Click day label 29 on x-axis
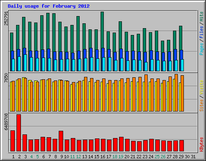The width and height of the screenshot is (206, 161). point(181,157)
